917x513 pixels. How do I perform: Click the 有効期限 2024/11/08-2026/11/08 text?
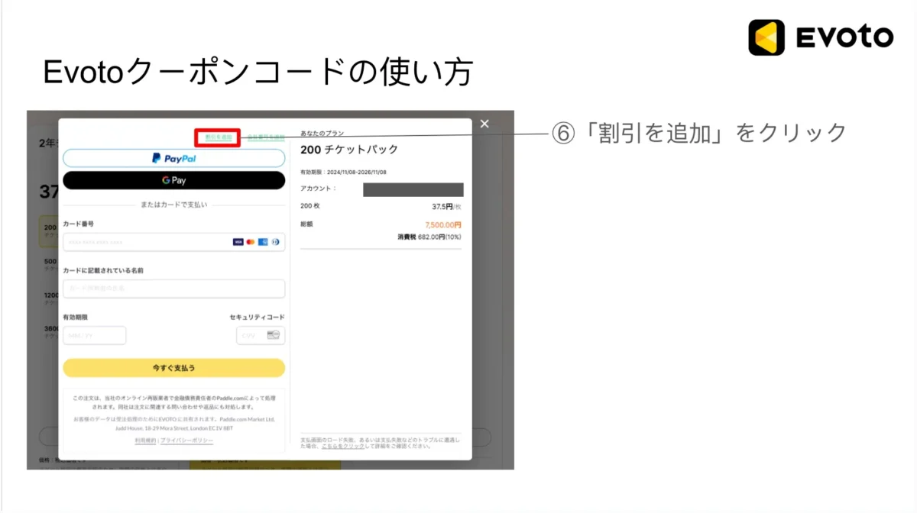pyautogui.click(x=343, y=173)
